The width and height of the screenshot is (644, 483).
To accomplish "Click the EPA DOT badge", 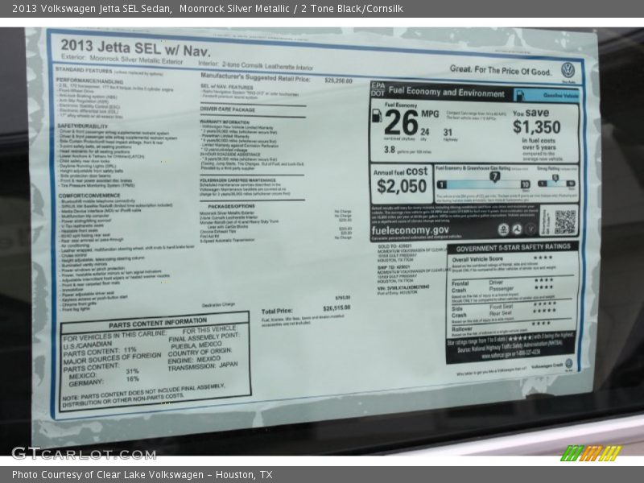I will pos(378,91).
